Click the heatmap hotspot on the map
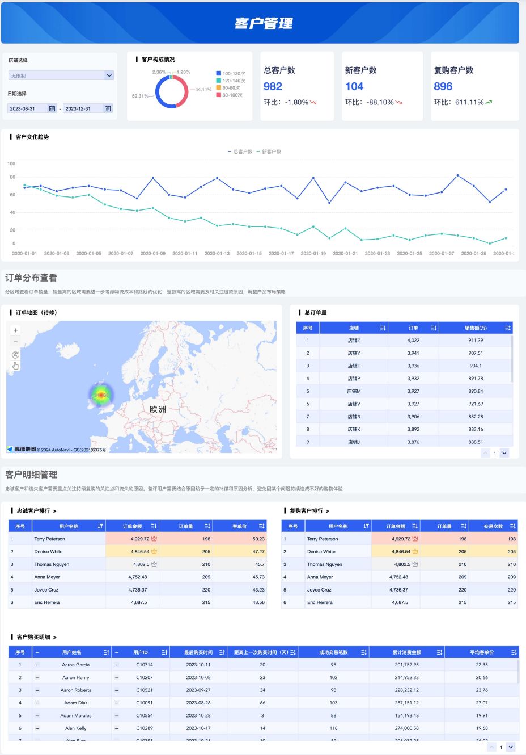 (x=101, y=395)
